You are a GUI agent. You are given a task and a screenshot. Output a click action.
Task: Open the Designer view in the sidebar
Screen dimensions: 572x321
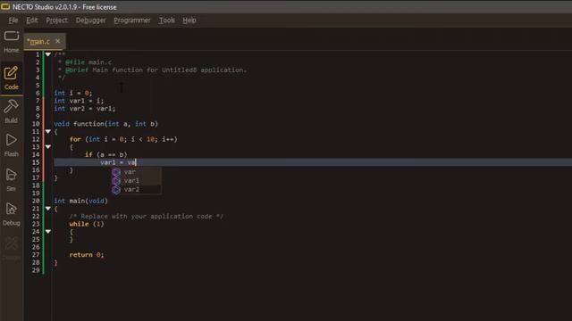click(x=12, y=248)
